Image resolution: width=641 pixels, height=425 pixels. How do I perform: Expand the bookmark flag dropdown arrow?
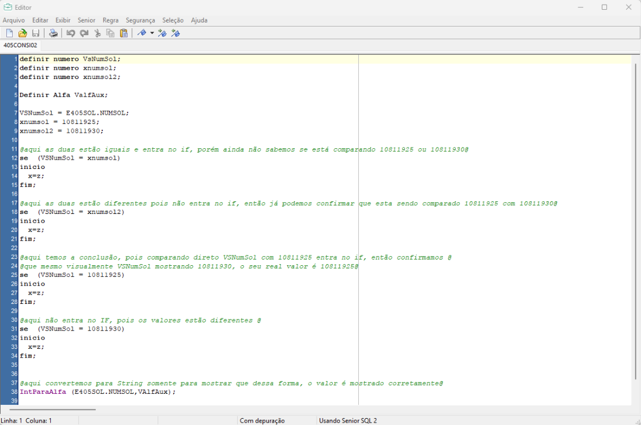[152, 33]
